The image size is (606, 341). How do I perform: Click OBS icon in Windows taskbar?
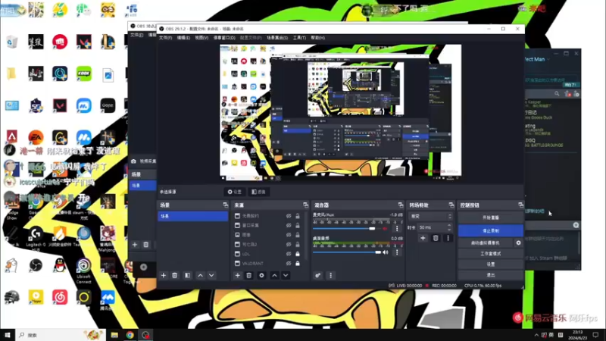tap(145, 335)
